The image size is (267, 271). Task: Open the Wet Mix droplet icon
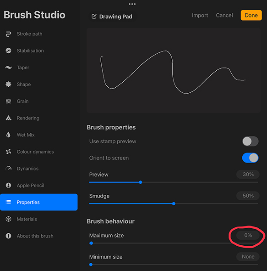(8, 135)
